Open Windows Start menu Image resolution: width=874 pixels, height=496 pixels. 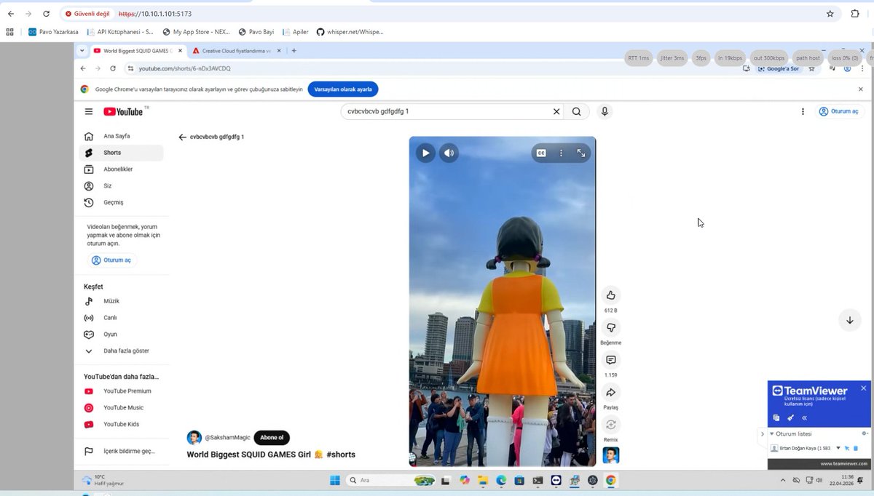click(334, 480)
